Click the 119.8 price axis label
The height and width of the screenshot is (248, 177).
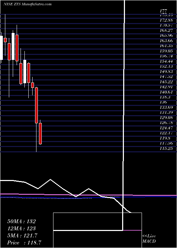point(166,138)
